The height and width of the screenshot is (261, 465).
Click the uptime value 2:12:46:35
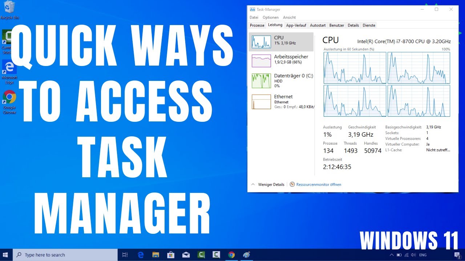pyautogui.click(x=337, y=167)
